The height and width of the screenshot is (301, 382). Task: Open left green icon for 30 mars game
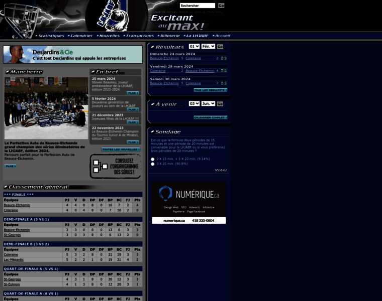point(222,83)
